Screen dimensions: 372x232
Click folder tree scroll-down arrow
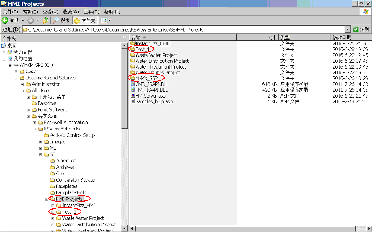coord(124,228)
